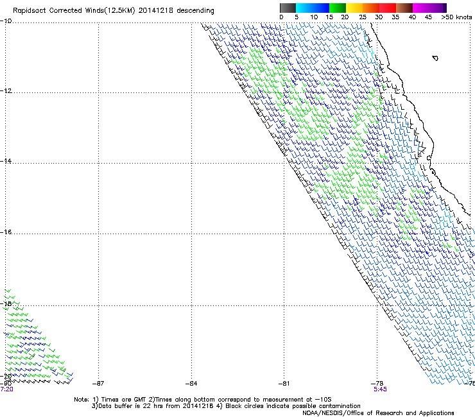Screen dimensions: 475x417
Task: Click the orange 25-30 knots color band
Action: 371,8
